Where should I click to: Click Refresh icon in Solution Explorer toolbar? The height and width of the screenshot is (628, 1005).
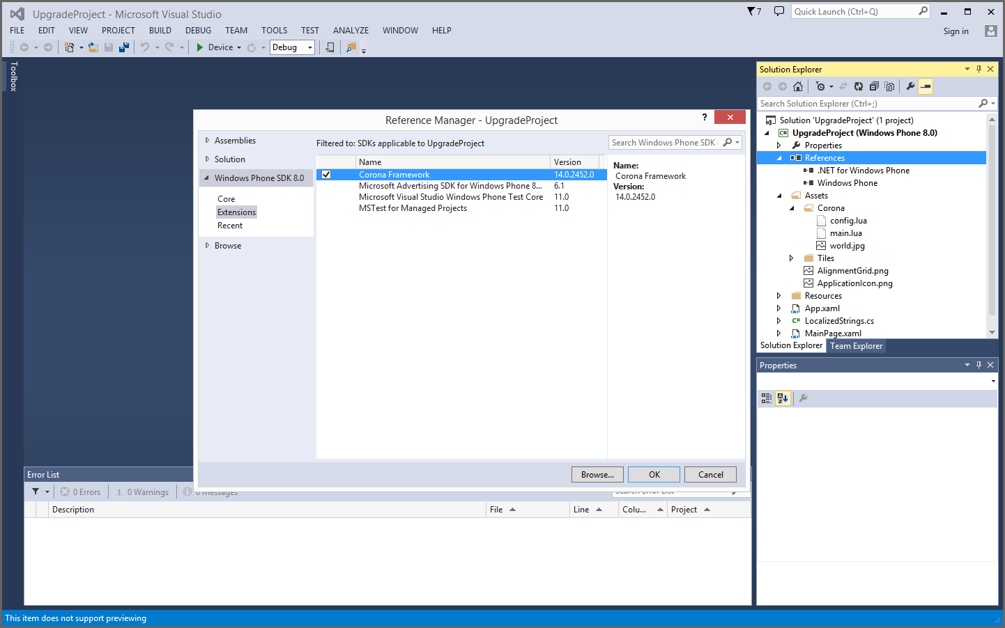[859, 86]
